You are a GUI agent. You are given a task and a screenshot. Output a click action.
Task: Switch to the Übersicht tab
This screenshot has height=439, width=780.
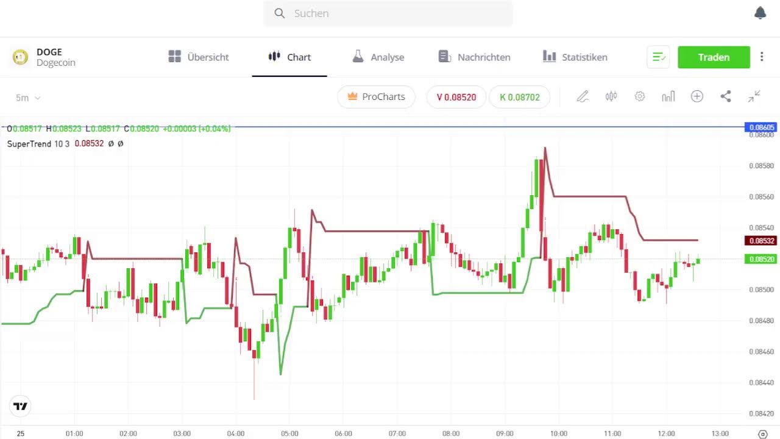point(199,57)
